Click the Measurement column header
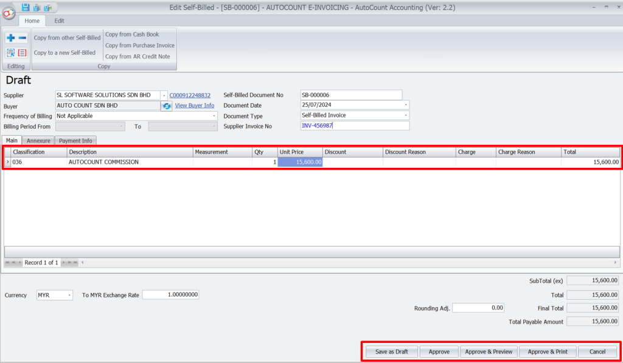The width and height of the screenshot is (623, 363). click(x=222, y=152)
